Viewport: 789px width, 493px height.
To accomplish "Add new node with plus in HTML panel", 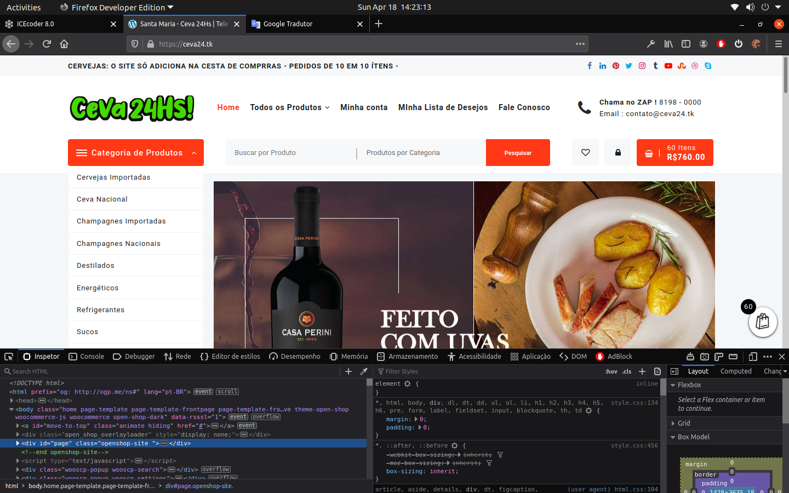I will click(x=348, y=371).
